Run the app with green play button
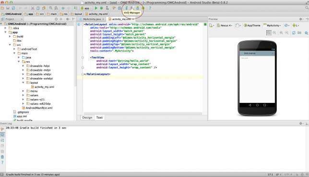The image size is (309, 177). coord(96,8)
